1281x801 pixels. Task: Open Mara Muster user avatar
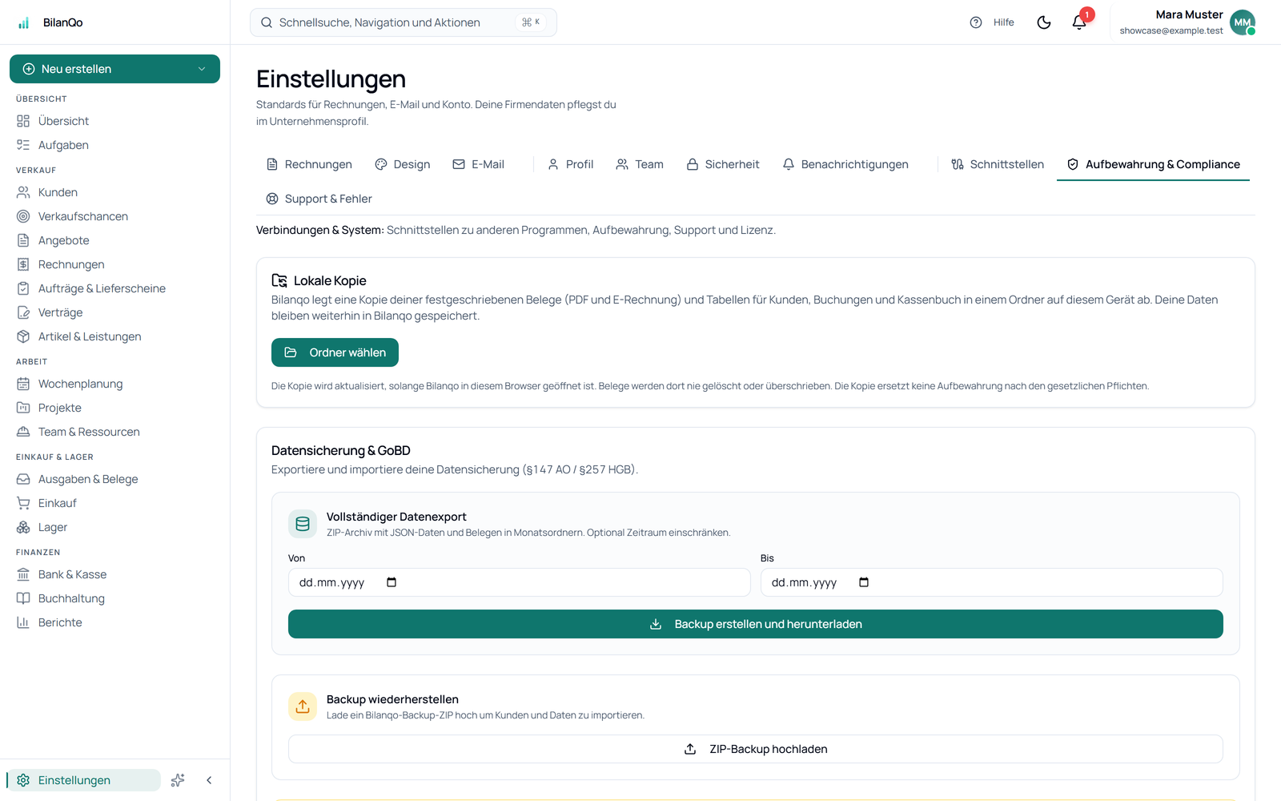click(1243, 22)
